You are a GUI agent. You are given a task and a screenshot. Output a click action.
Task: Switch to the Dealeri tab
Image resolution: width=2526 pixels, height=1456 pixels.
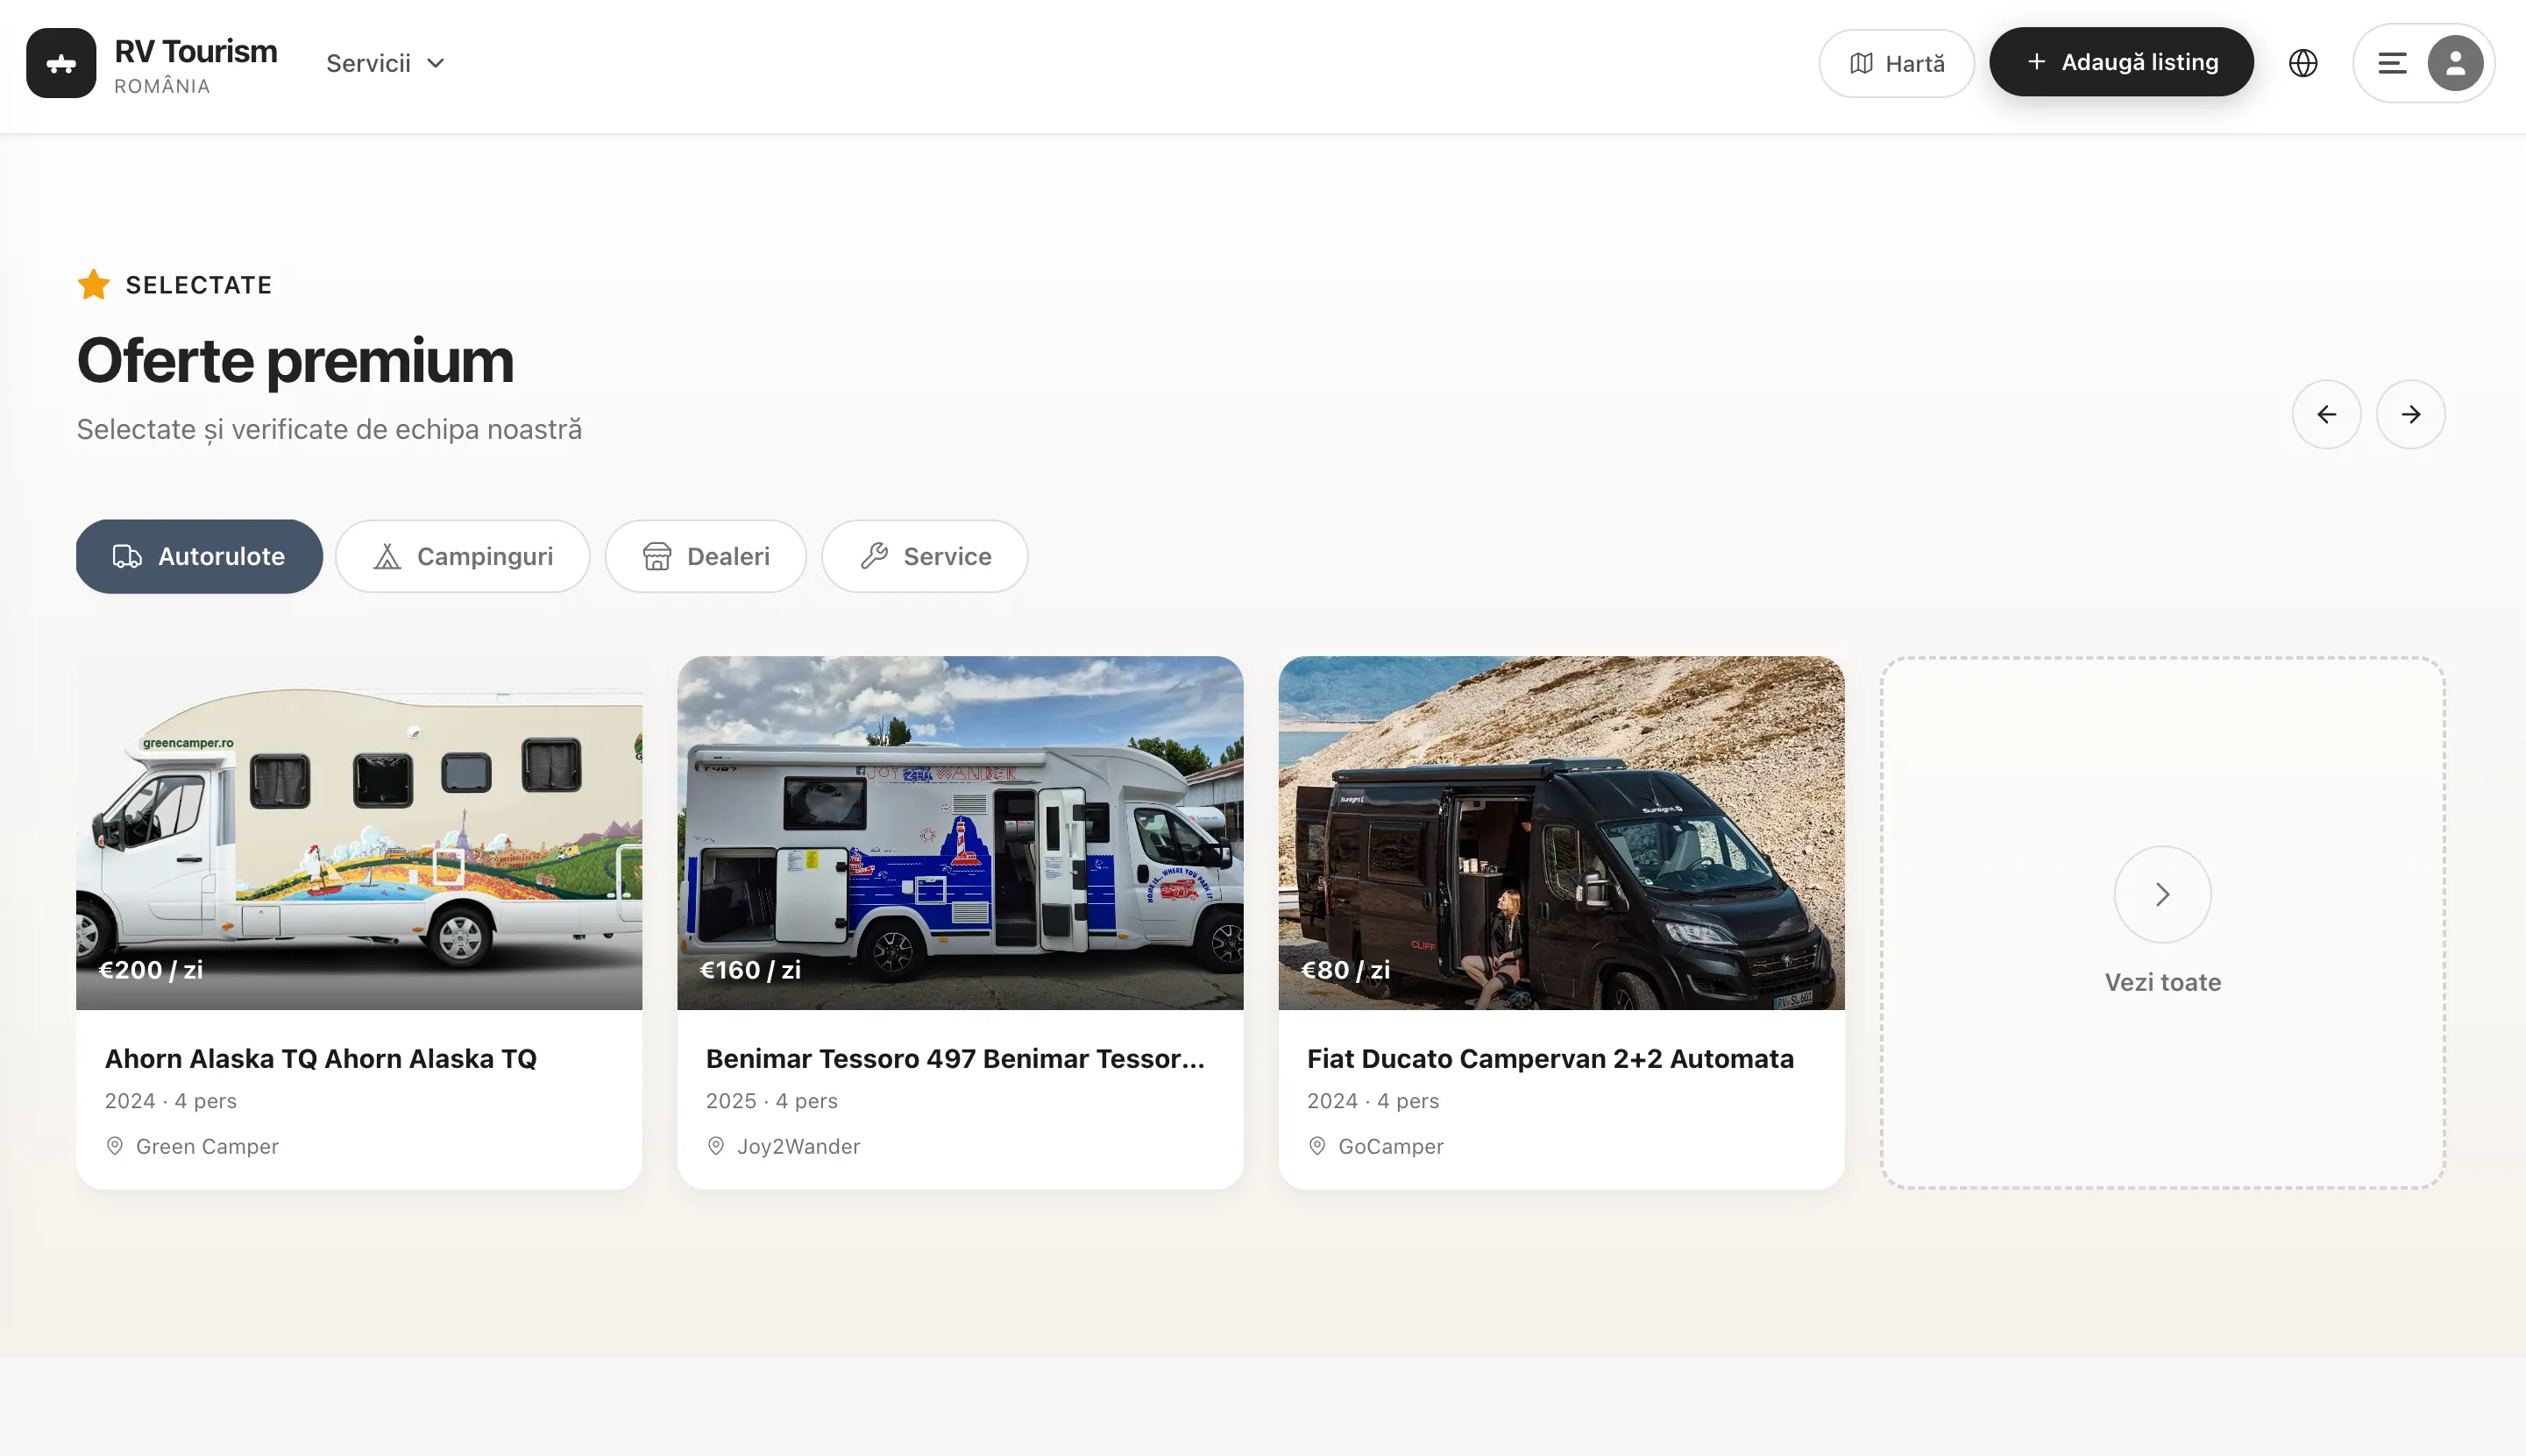706,556
